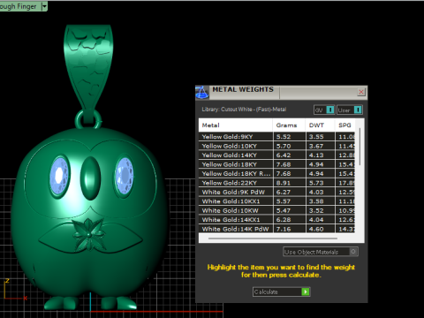Toggle Use Object Materials option
Screen dimensions: 424x318
pos(321,252)
